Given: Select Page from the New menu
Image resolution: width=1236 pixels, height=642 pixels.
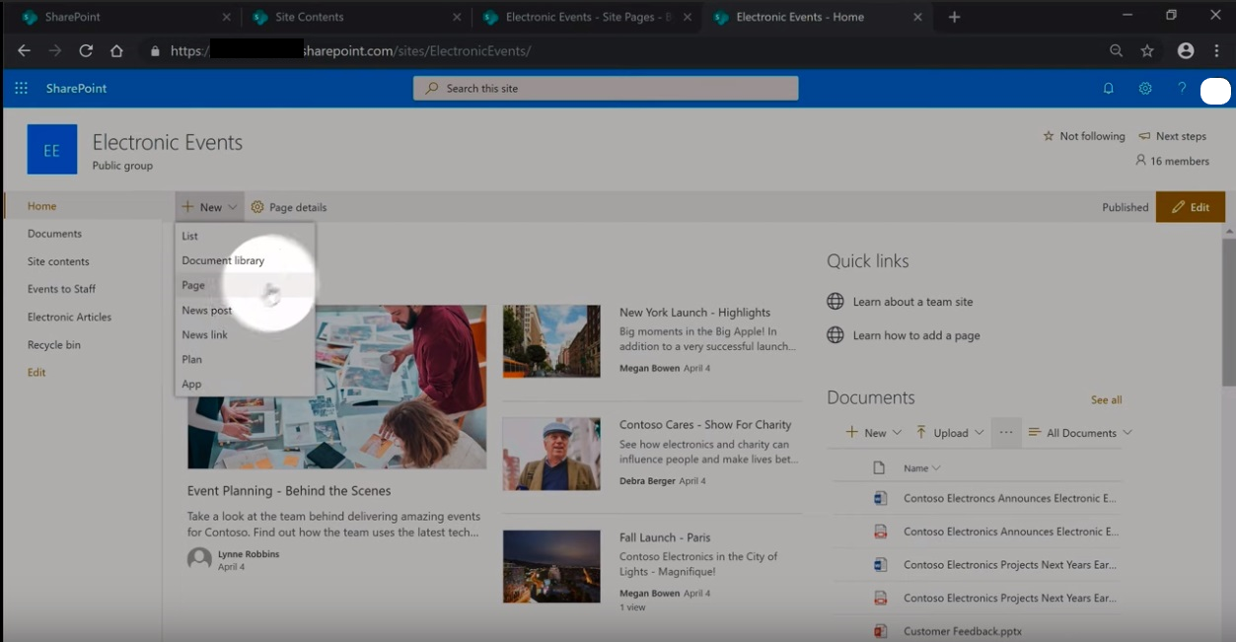Looking at the screenshot, I should 245,285.
